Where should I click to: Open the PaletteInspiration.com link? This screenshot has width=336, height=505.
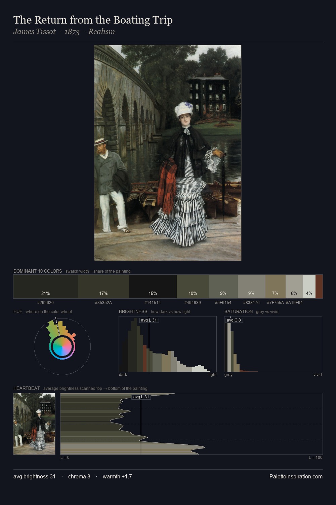tap(296, 477)
